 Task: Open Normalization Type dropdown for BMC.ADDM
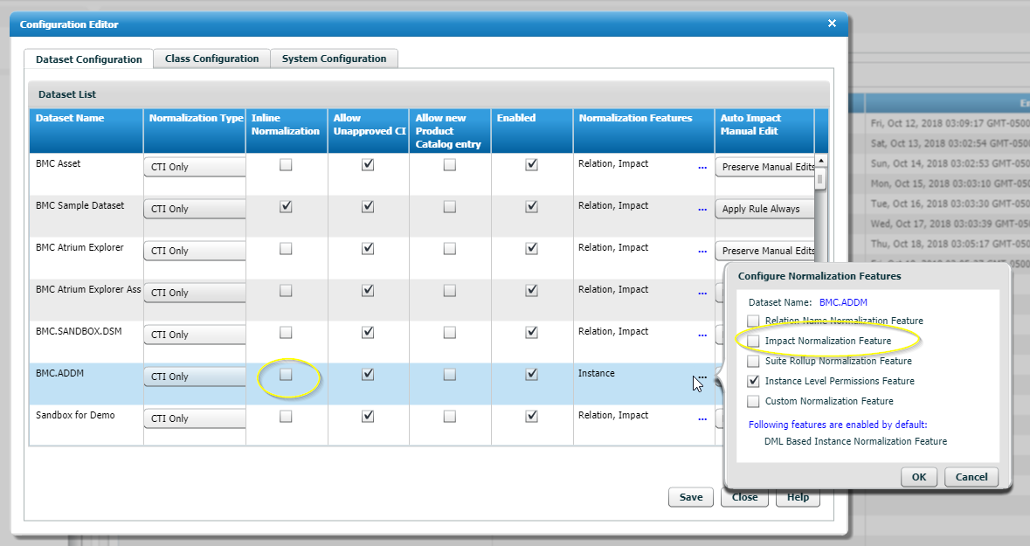point(195,377)
